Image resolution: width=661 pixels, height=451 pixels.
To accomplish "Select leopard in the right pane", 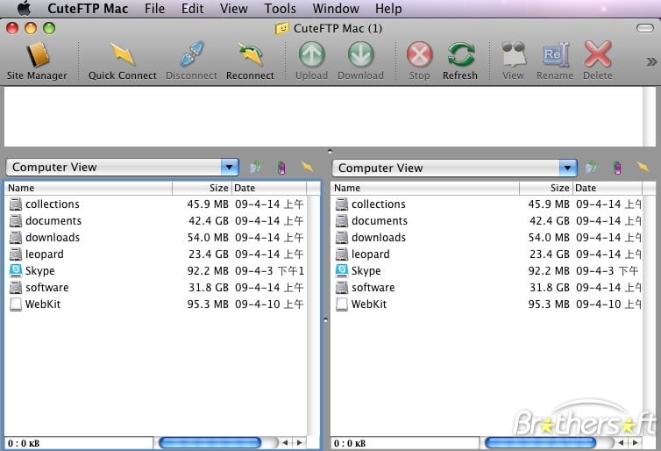I will click(487, 254).
